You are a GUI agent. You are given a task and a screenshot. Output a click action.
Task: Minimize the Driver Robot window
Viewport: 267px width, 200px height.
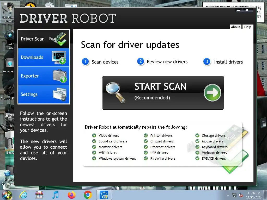coord(238,10)
